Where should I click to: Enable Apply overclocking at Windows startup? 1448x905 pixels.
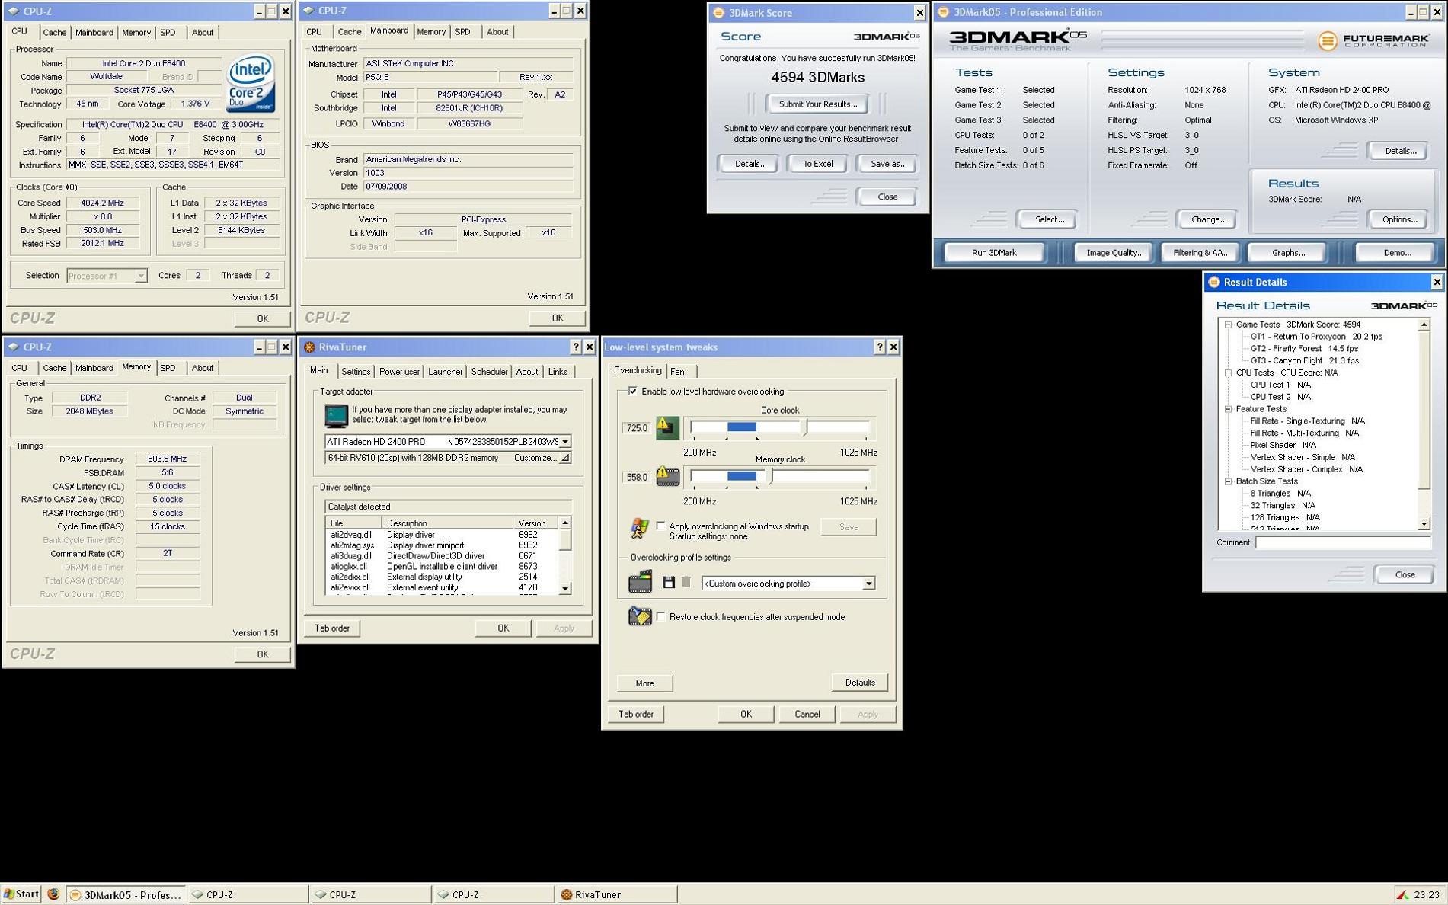[660, 526]
